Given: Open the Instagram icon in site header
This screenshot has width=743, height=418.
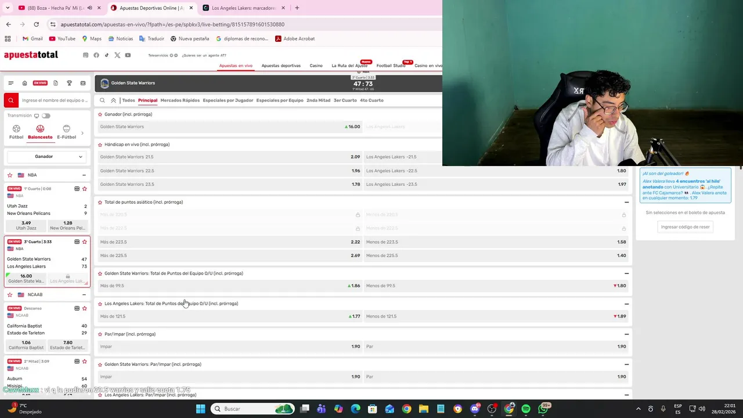Looking at the screenshot, I should (x=86, y=55).
